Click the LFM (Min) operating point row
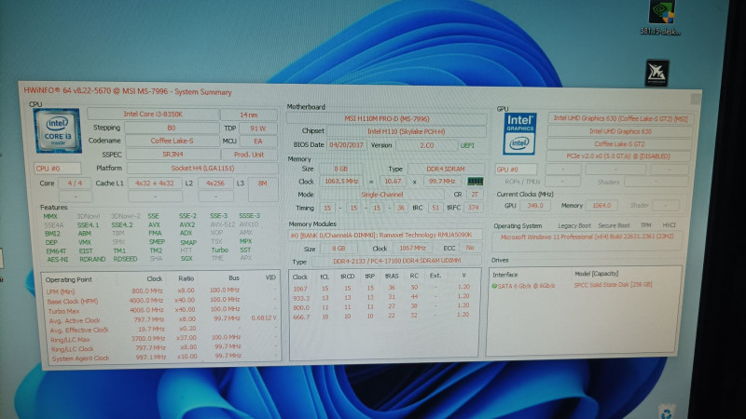The height and width of the screenshot is (419, 746). click(x=160, y=291)
